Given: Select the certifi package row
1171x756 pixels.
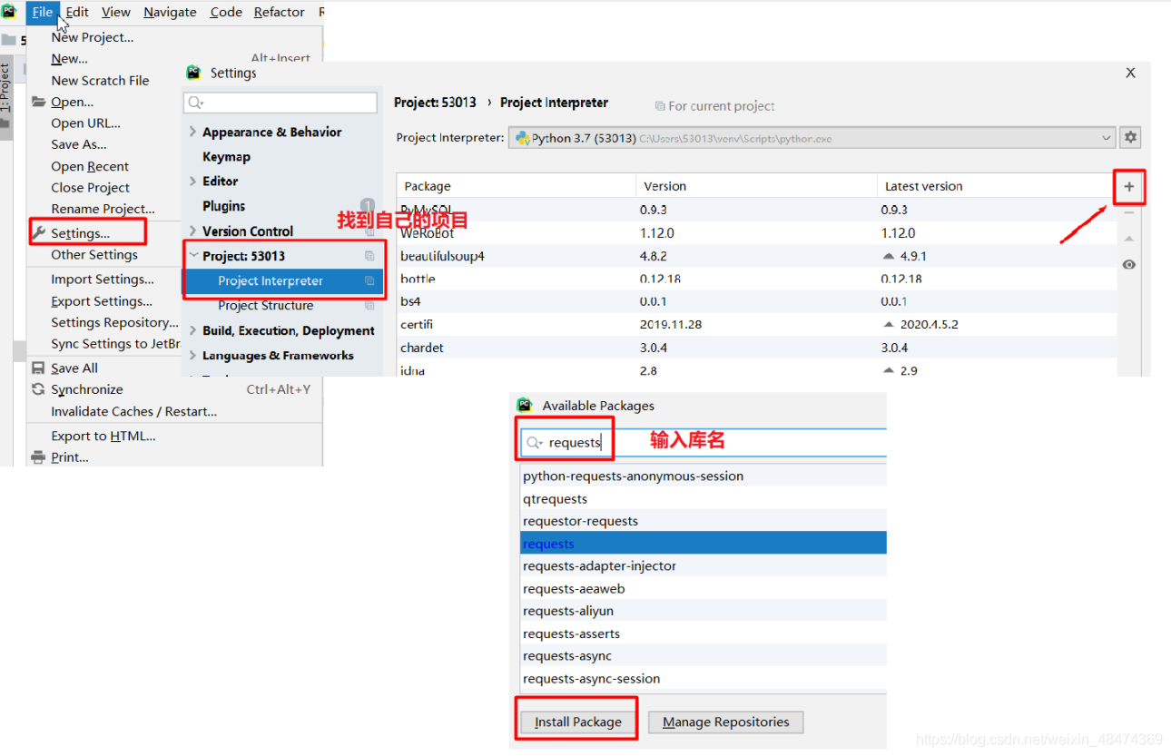Looking at the screenshot, I should (x=757, y=324).
